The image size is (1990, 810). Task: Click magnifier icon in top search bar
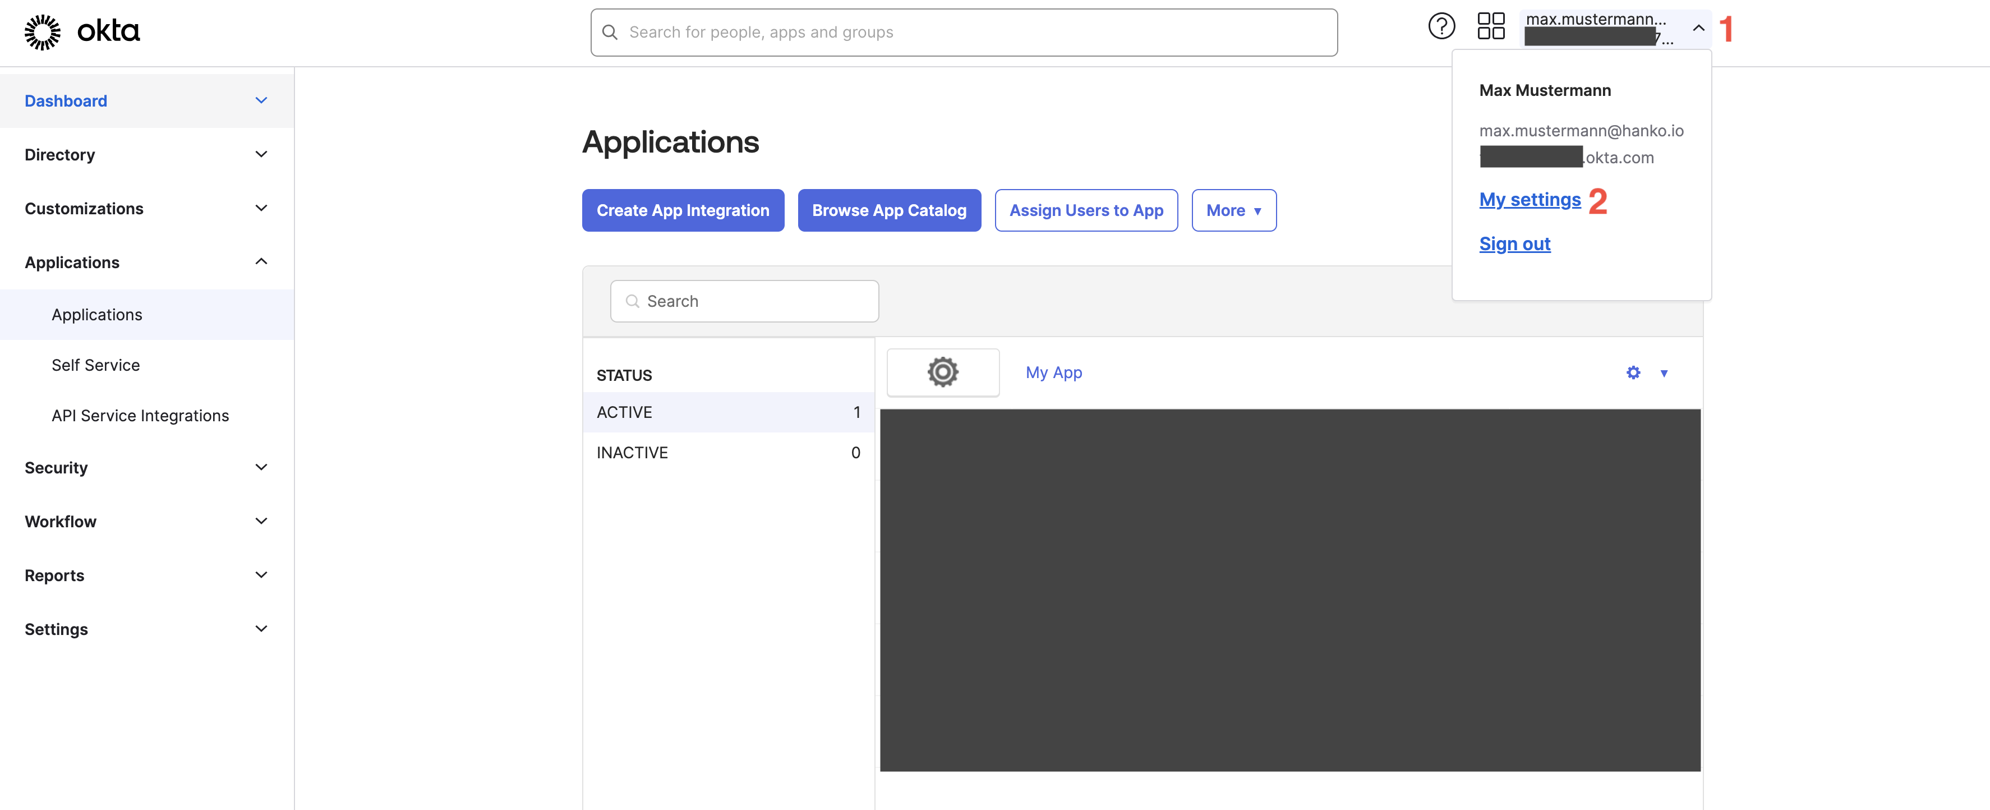click(610, 33)
